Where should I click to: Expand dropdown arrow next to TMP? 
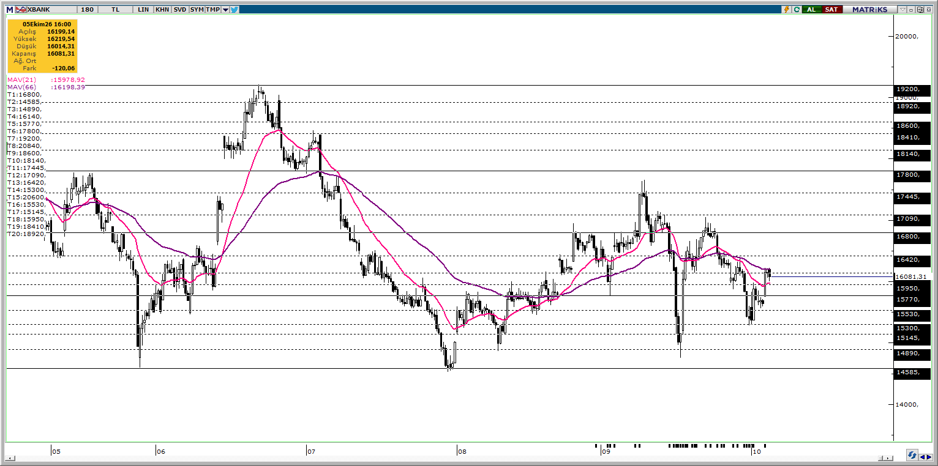tap(225, 10)
